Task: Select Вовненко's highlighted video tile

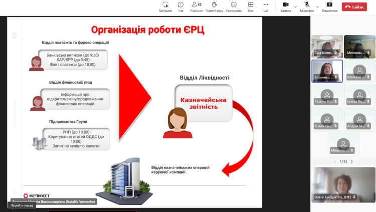Action: coord(327,71)
